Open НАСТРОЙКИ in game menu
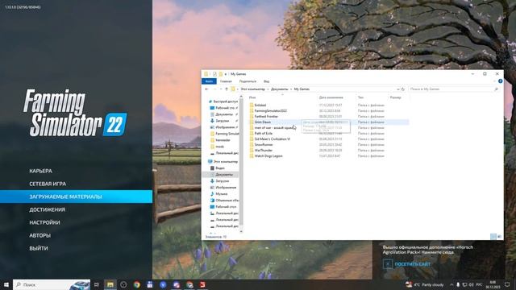Viewport: 516px width, 290px height. click(45, 222)
